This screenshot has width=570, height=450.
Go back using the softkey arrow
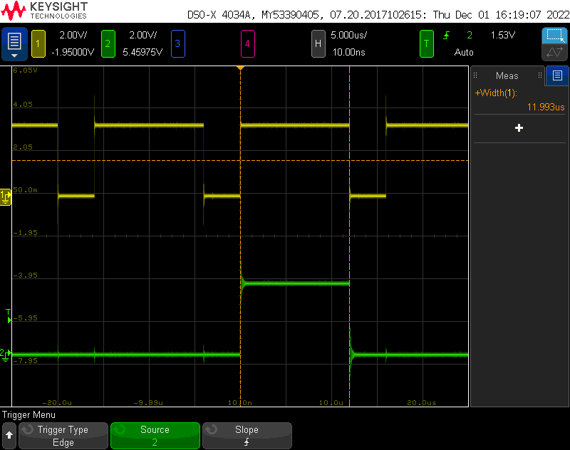9,436
